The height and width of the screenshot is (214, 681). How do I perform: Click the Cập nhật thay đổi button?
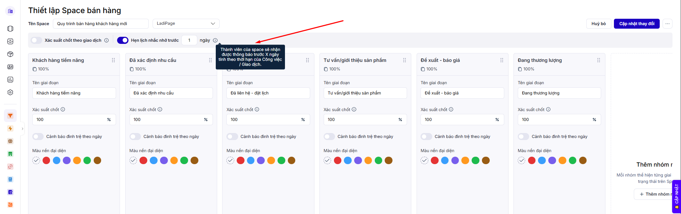[x=637, y=24]
